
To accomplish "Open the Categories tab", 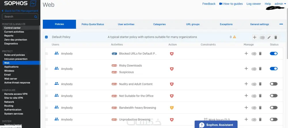I will (160, 24).
